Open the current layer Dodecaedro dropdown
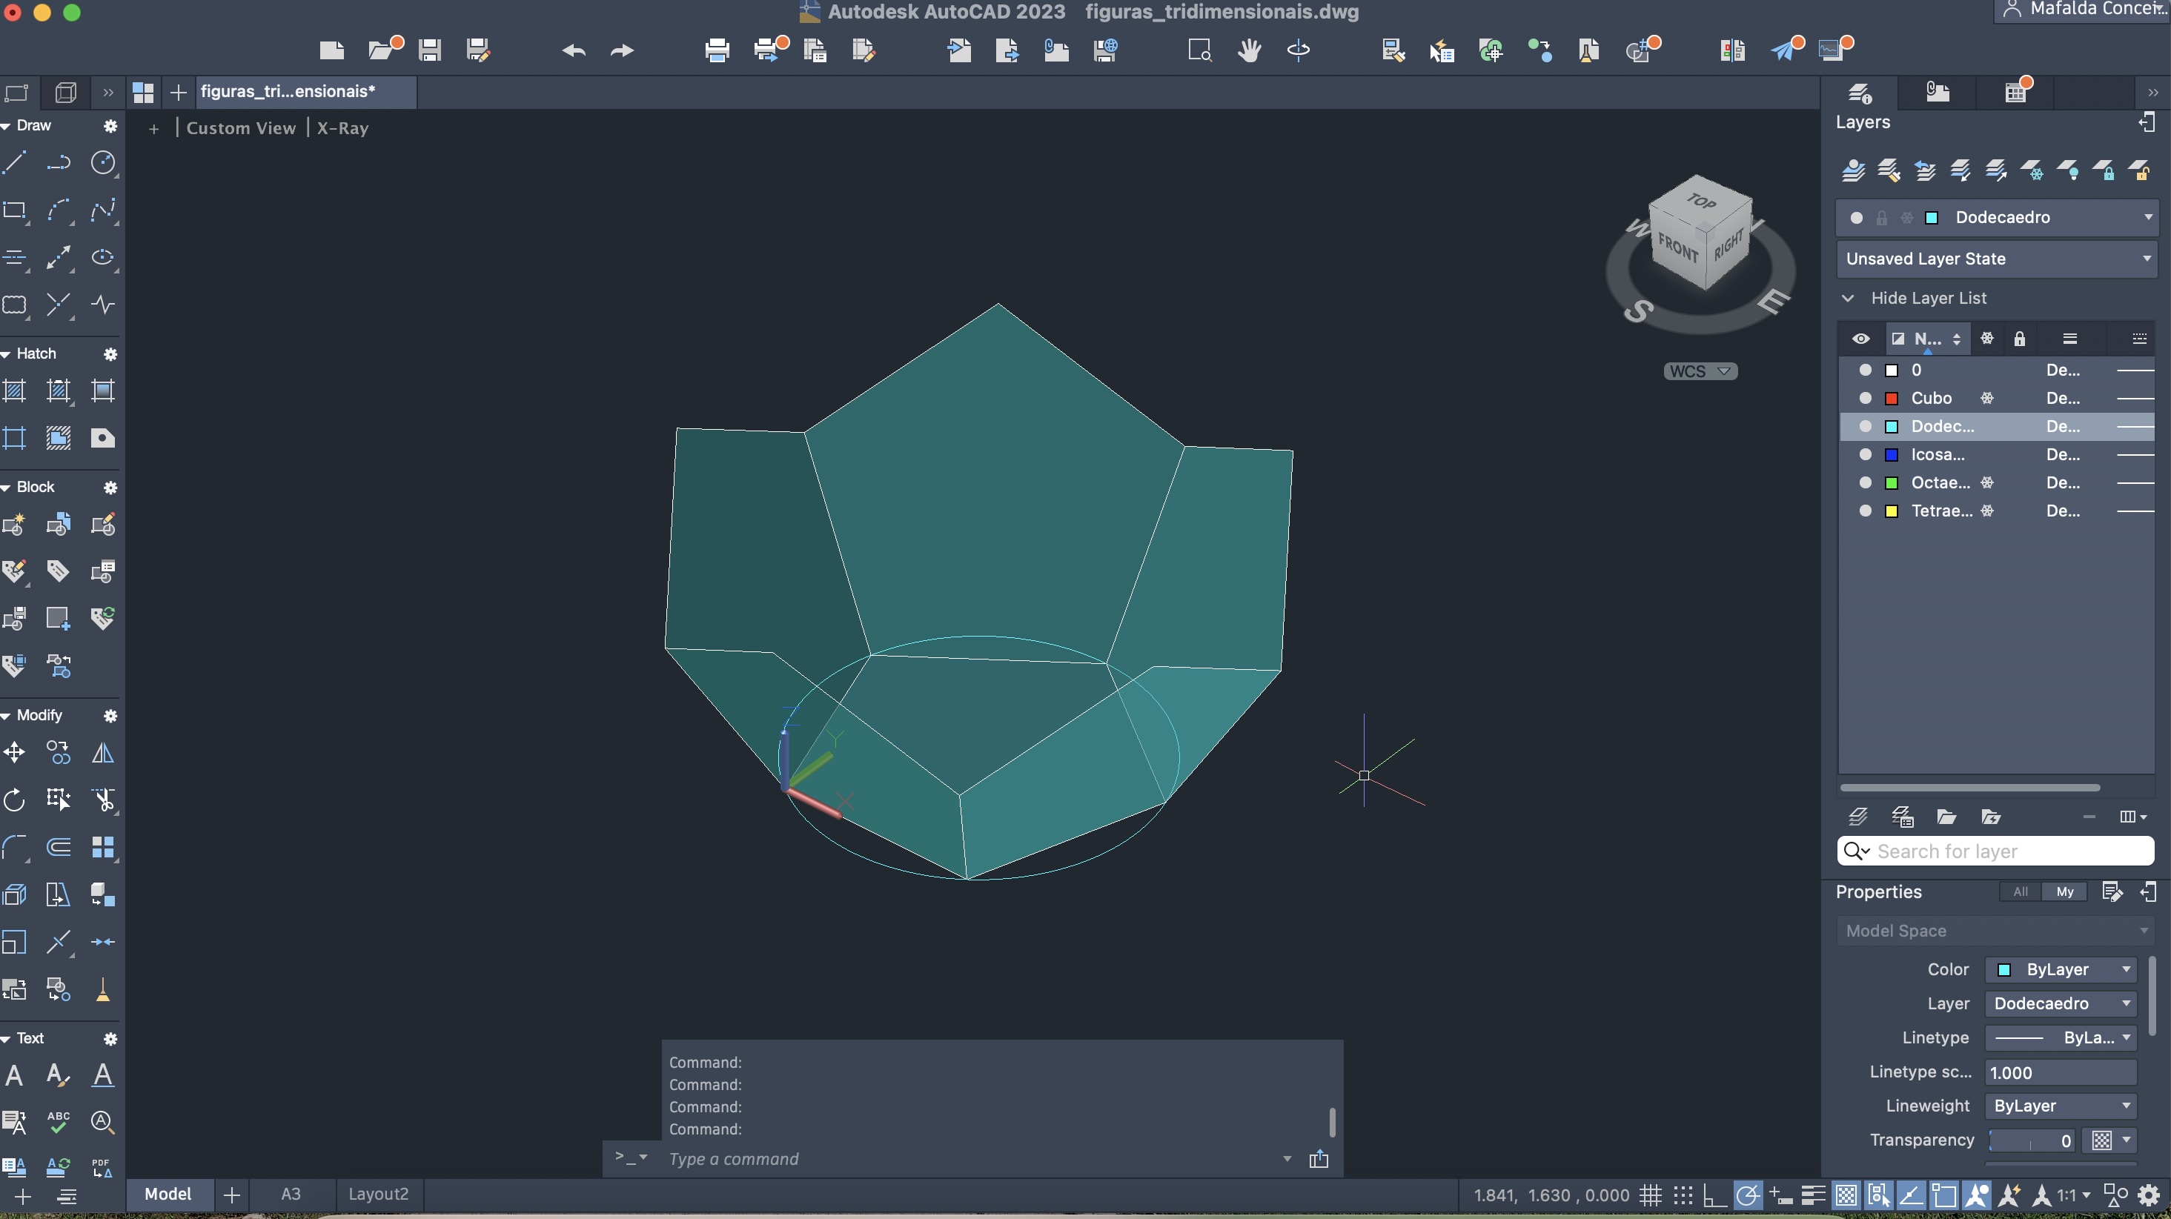This screenshot has width=2171, height=1219. click(x=2147, y=217)
